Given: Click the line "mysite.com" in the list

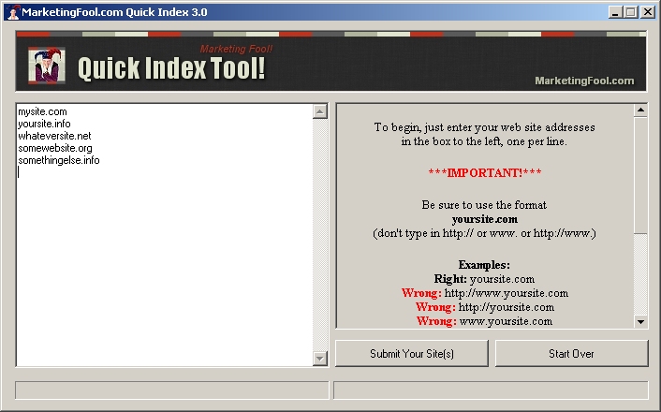Looking at the screenshot, I should (x=42, y=111).
